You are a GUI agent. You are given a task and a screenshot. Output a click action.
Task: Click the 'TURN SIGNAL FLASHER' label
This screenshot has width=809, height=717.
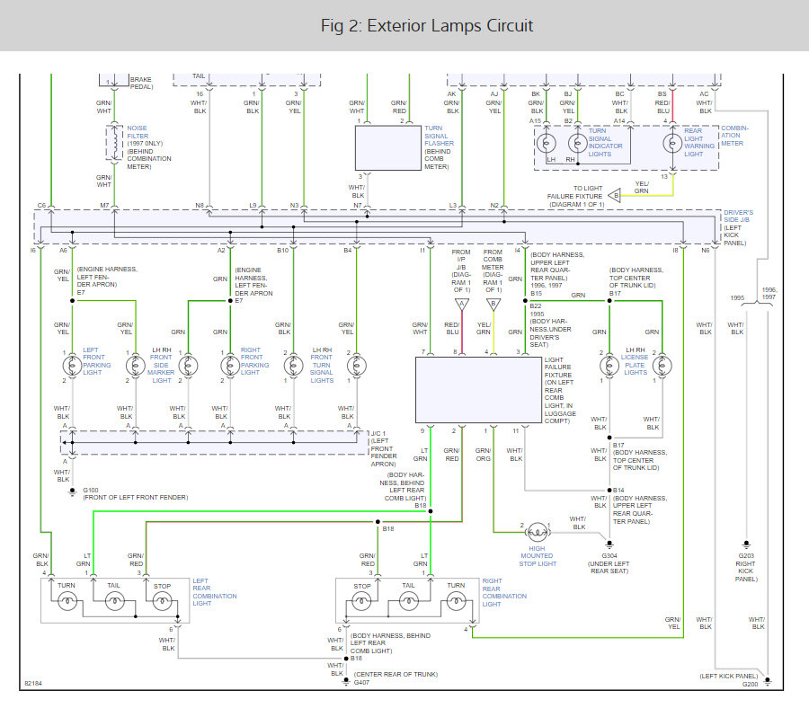pos(439,136)
